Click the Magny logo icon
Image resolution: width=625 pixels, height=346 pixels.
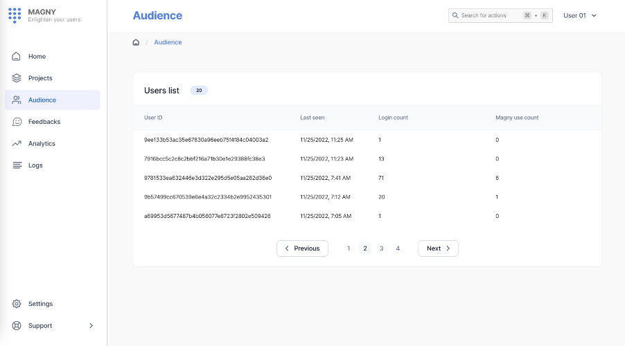[15, 15]
